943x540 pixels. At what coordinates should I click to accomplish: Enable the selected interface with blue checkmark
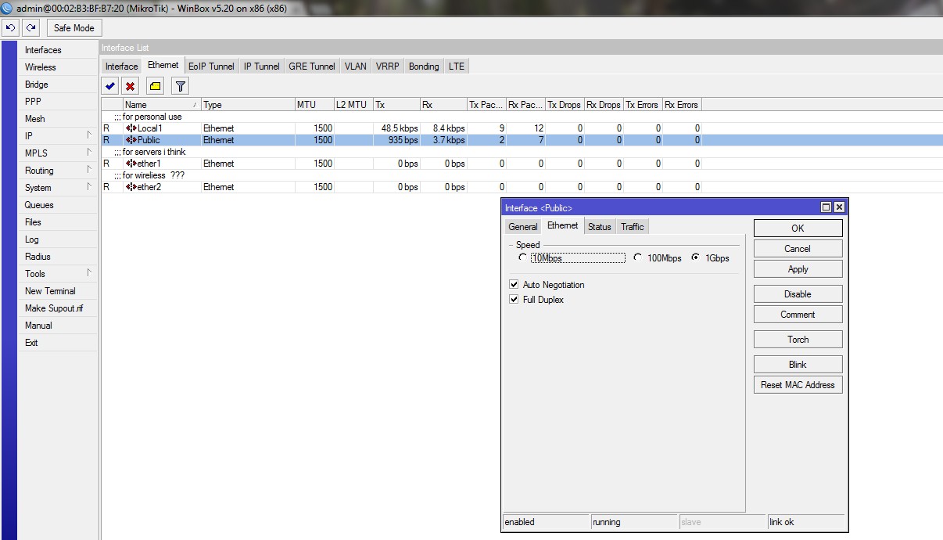pos(110,86)
